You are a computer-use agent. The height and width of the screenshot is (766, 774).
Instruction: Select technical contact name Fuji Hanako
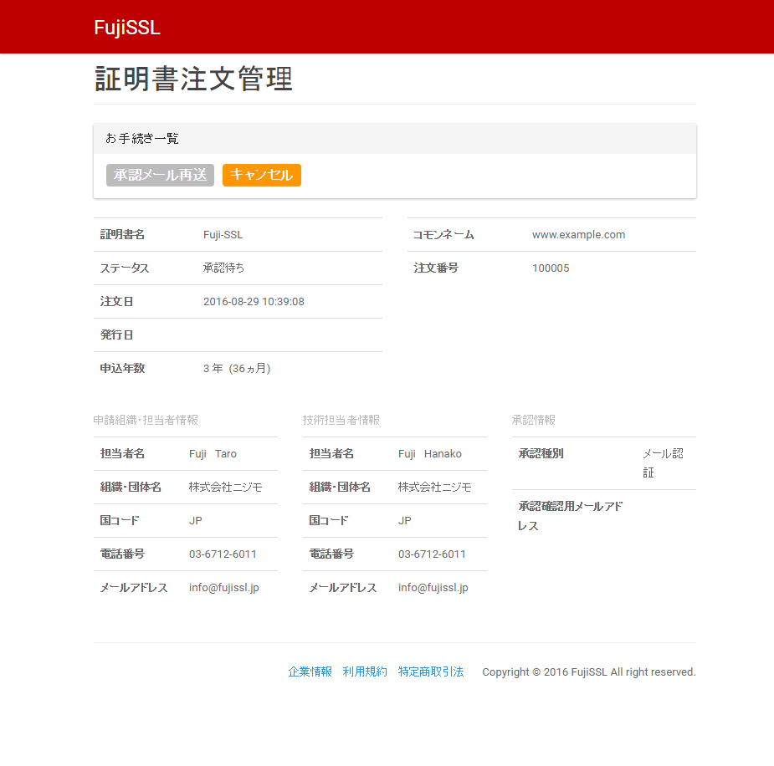click(430, 454)
